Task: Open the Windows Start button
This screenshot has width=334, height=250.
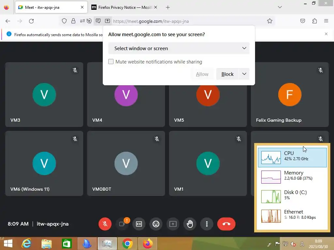Action: pos(8,243)
